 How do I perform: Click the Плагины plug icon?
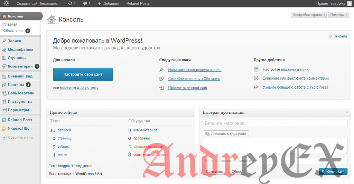pos(4,85)
